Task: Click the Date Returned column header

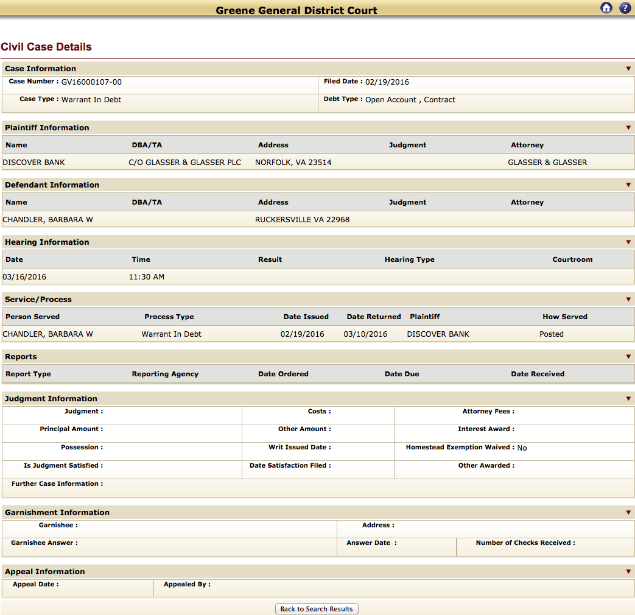Action: coord(374,317)
